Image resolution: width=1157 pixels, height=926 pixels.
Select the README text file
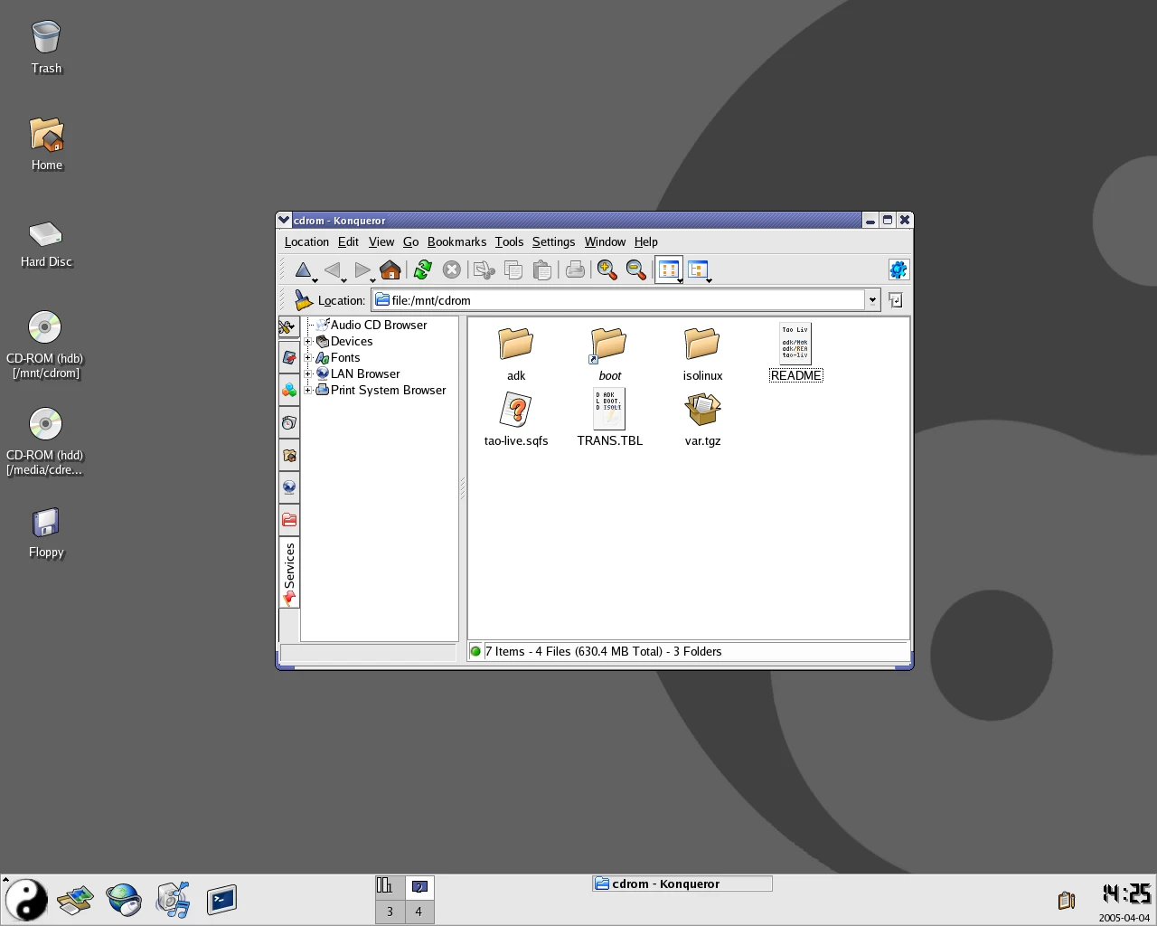795,353
